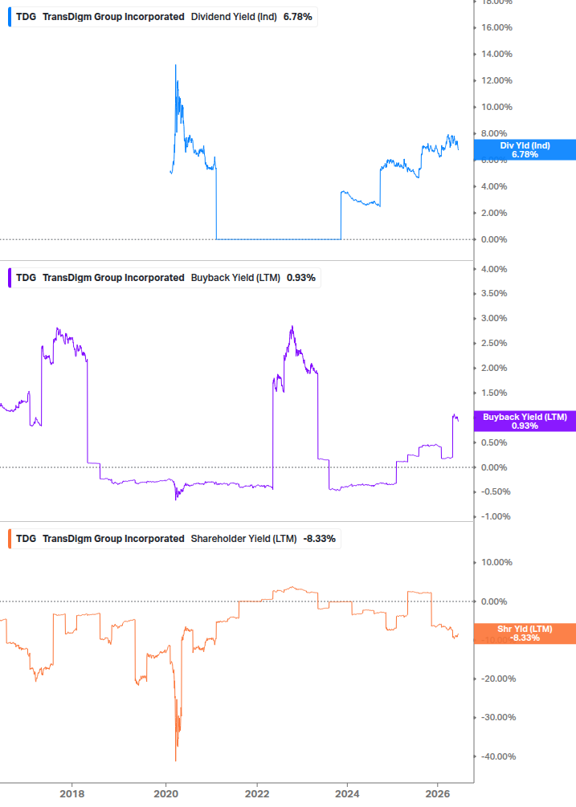Click the -40.00% shareholder yield axis label

click(x=498, y=756)
